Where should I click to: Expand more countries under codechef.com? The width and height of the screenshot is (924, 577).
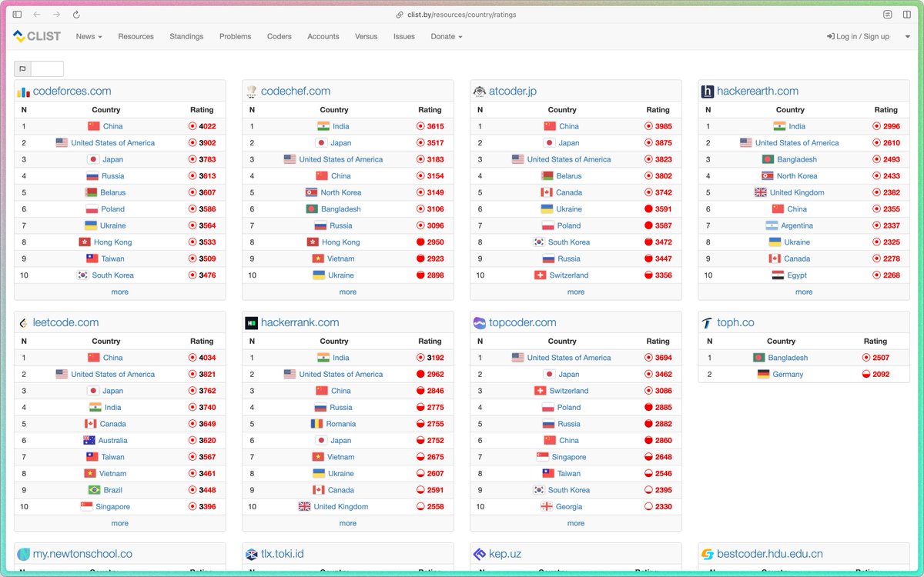(348, 292)
